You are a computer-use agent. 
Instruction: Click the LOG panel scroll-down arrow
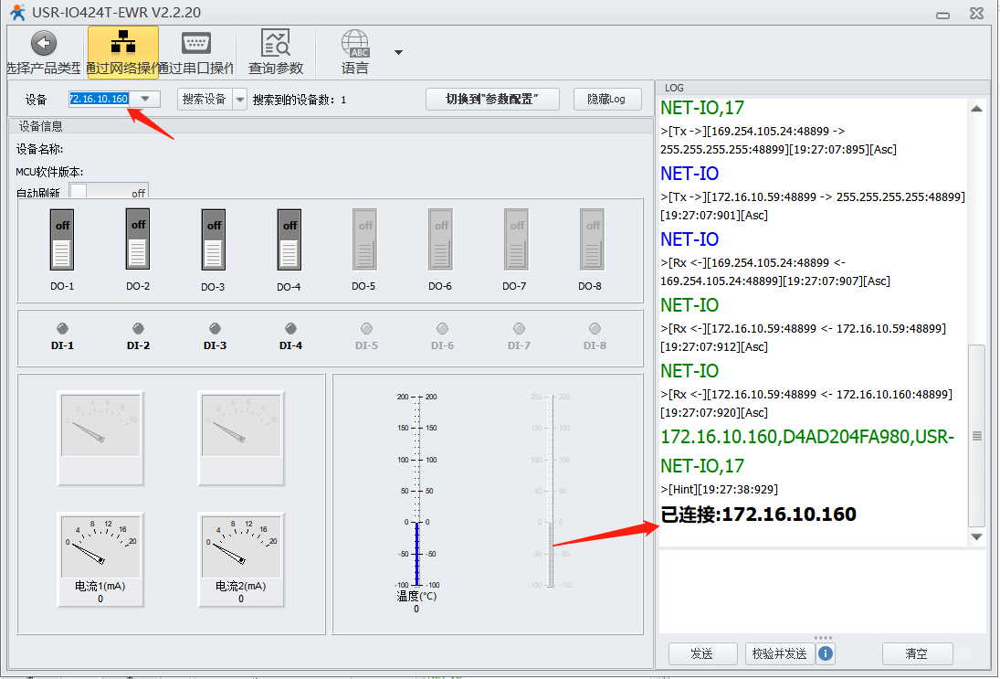(976, 536)
